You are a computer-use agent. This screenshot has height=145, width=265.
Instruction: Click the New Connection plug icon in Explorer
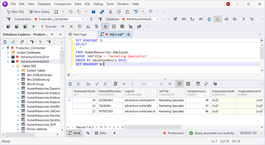point(32,42)
